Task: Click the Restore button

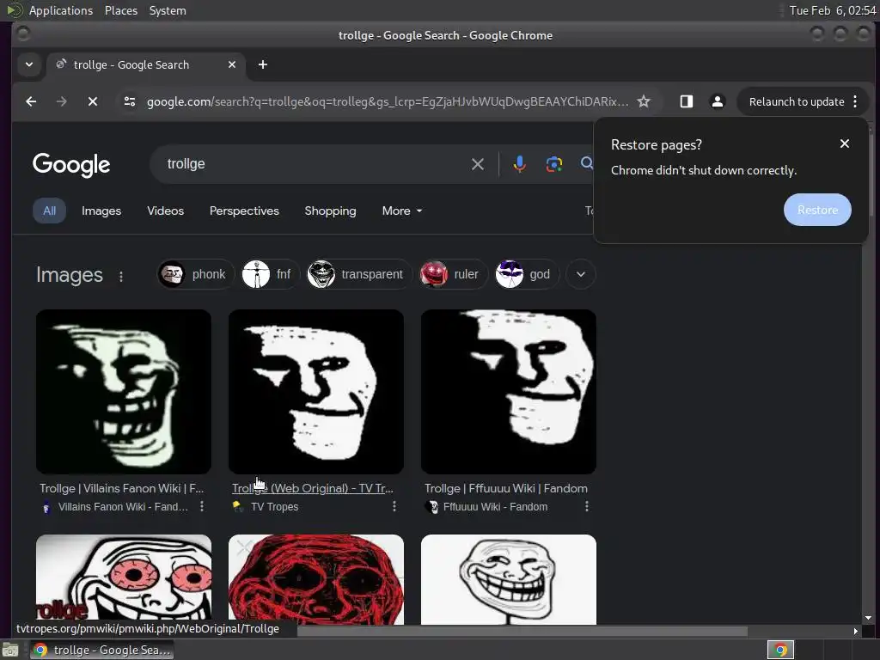Action: pos(817,210)
